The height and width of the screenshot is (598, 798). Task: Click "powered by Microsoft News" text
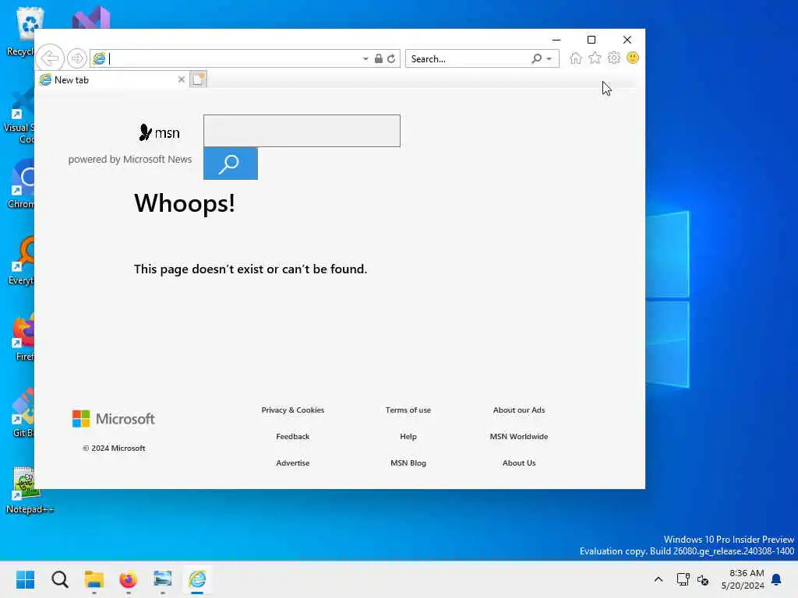coord(130,159)
